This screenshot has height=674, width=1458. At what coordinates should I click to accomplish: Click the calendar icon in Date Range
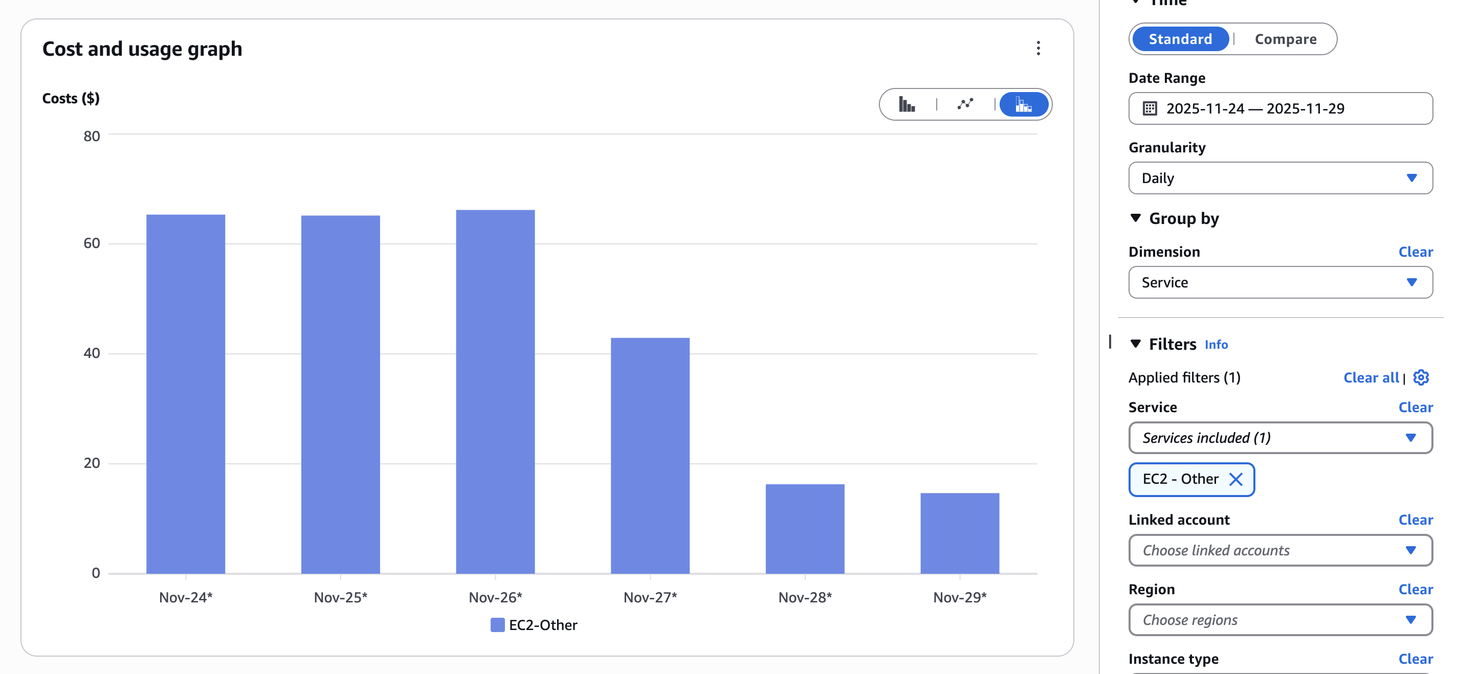(x=1152, y=108)
